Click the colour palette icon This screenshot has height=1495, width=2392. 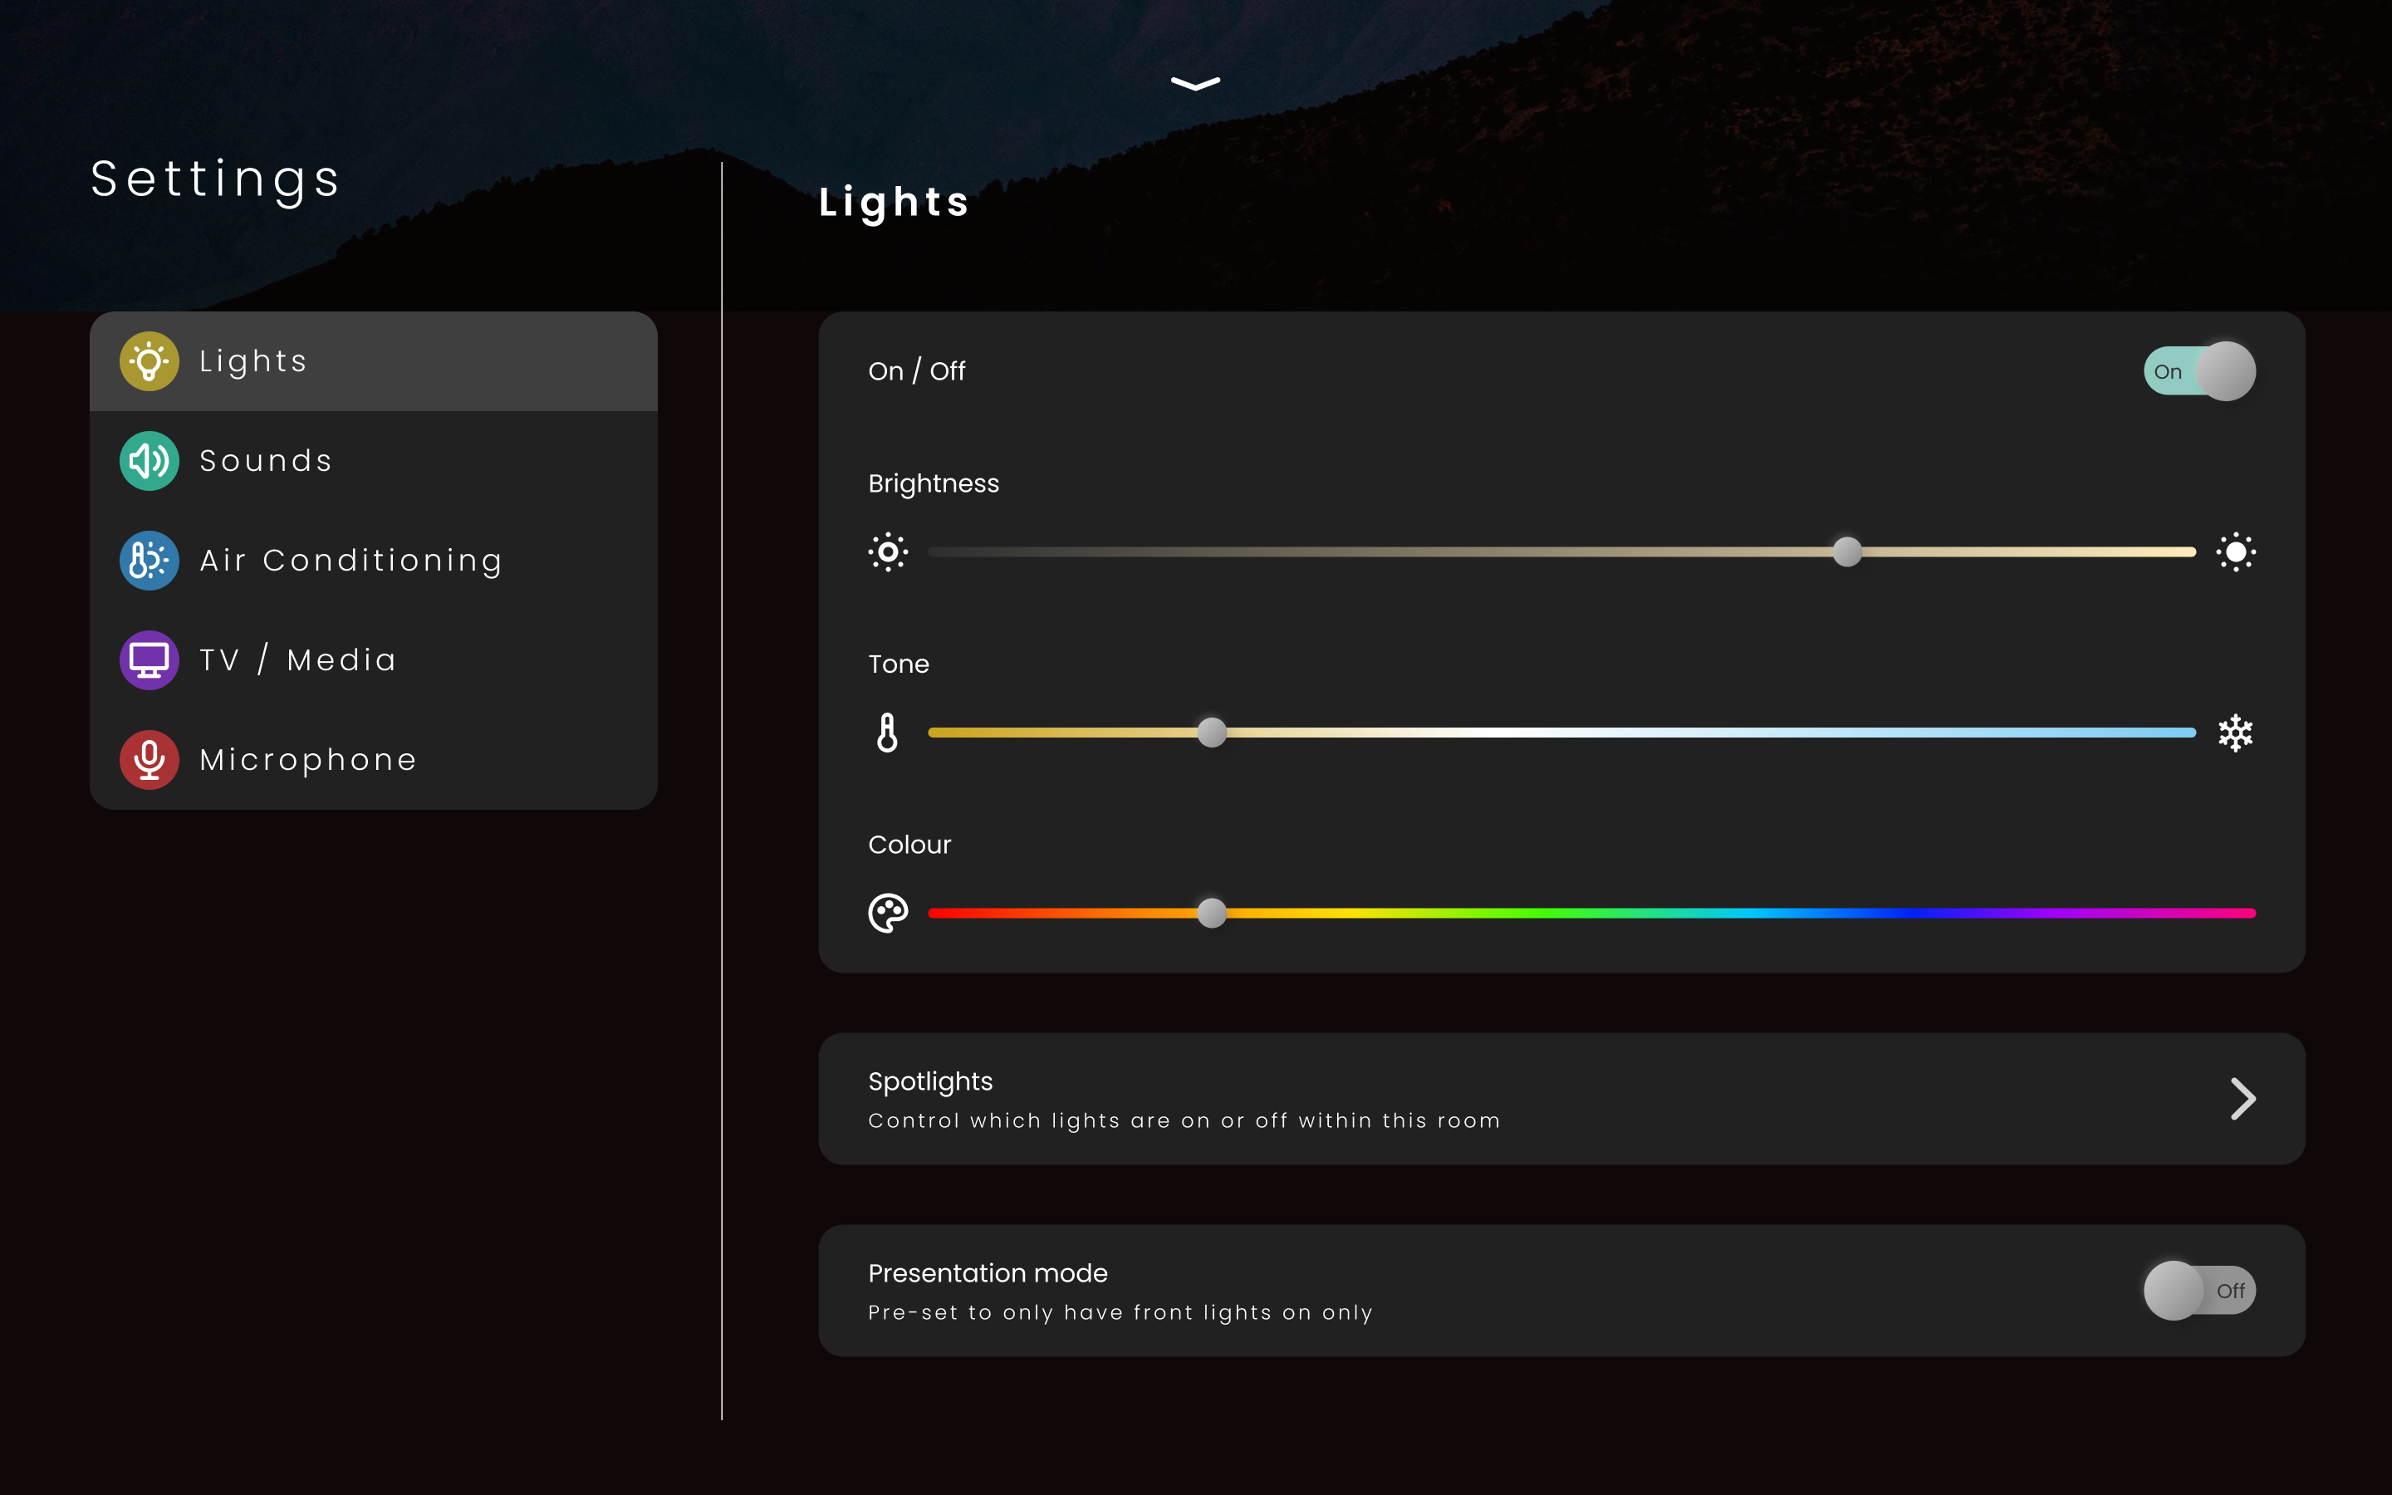(x=888, y=913)
